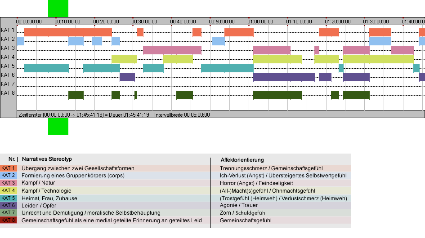
Task: Select the KAT 3 row label in timeline
Action: (8, 48)
